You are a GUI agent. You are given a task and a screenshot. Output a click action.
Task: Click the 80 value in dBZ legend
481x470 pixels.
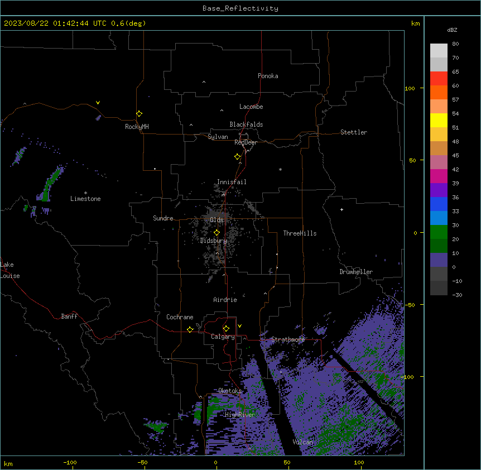pyautogui.click(x=455, y=44)
